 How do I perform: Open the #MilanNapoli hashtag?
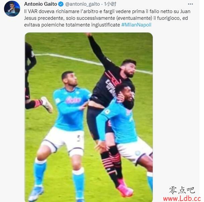pos(136,24)
